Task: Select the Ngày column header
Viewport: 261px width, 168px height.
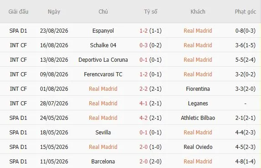Action: [54, 12]
